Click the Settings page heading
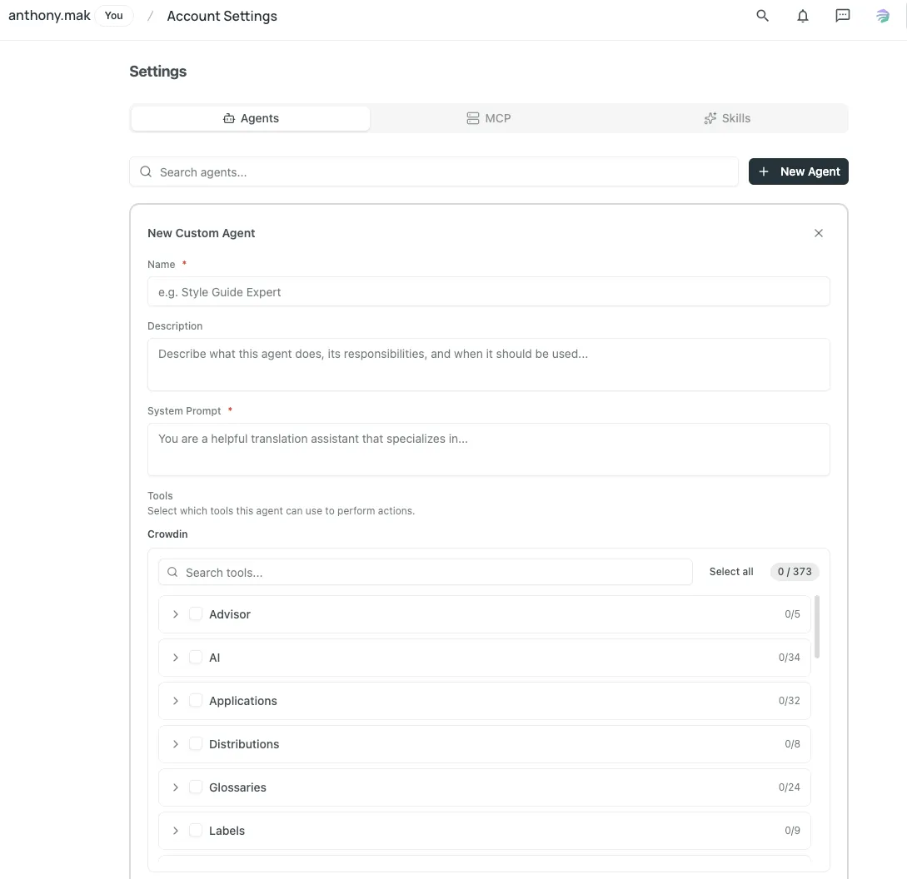Screen dimensions: 907x879 158,71
